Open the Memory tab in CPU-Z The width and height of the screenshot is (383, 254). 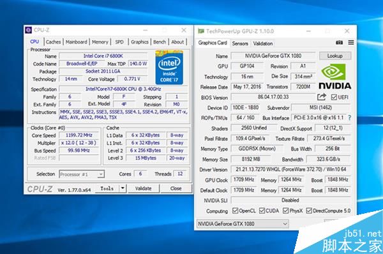(x=100, y=42)
